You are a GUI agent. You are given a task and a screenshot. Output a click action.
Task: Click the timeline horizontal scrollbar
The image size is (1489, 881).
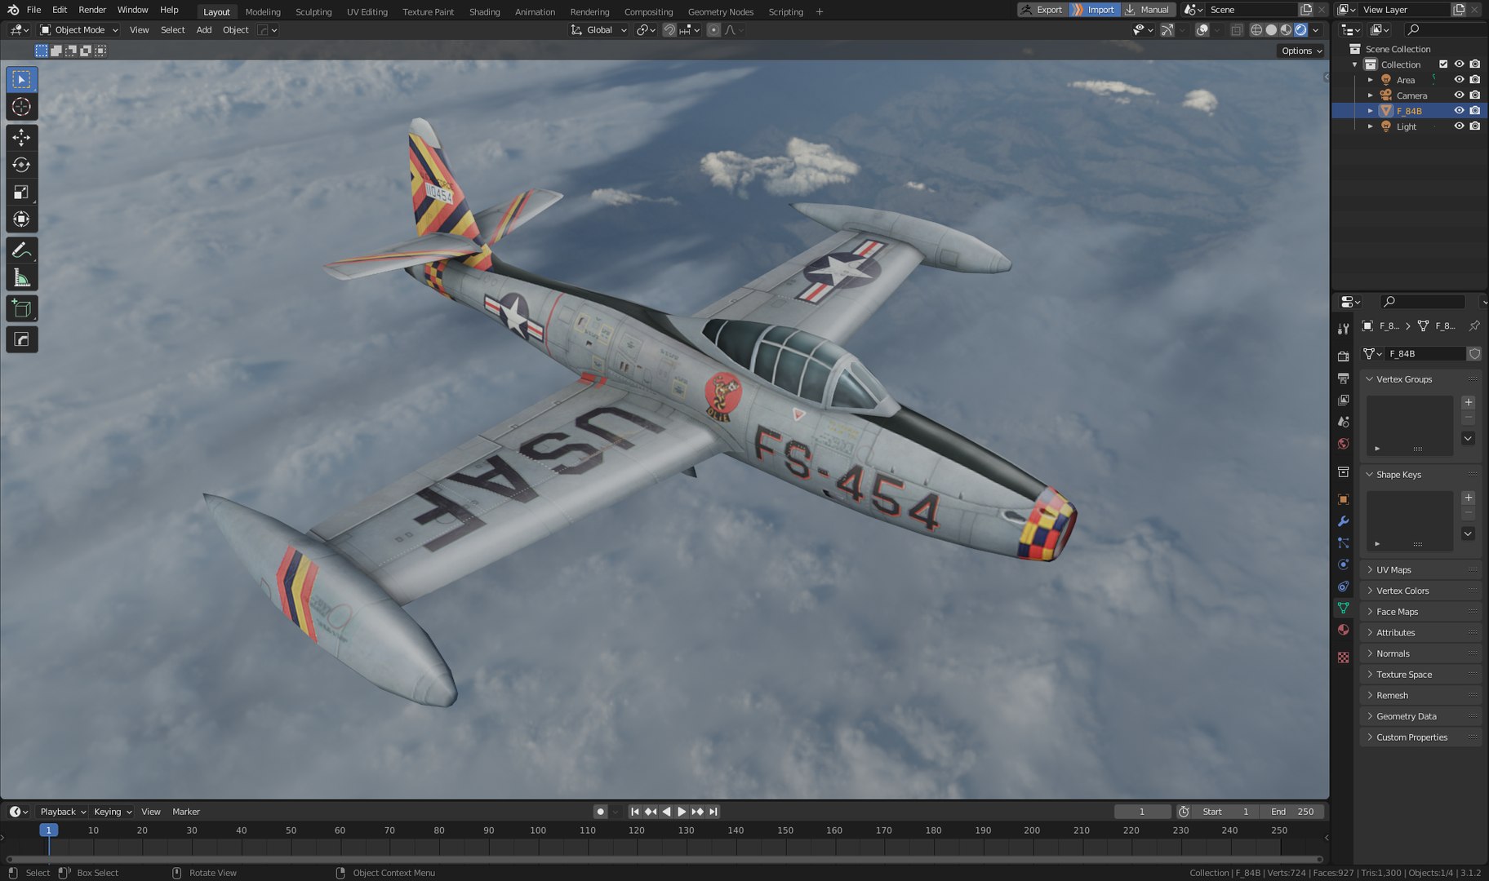(x=664, y=859)
